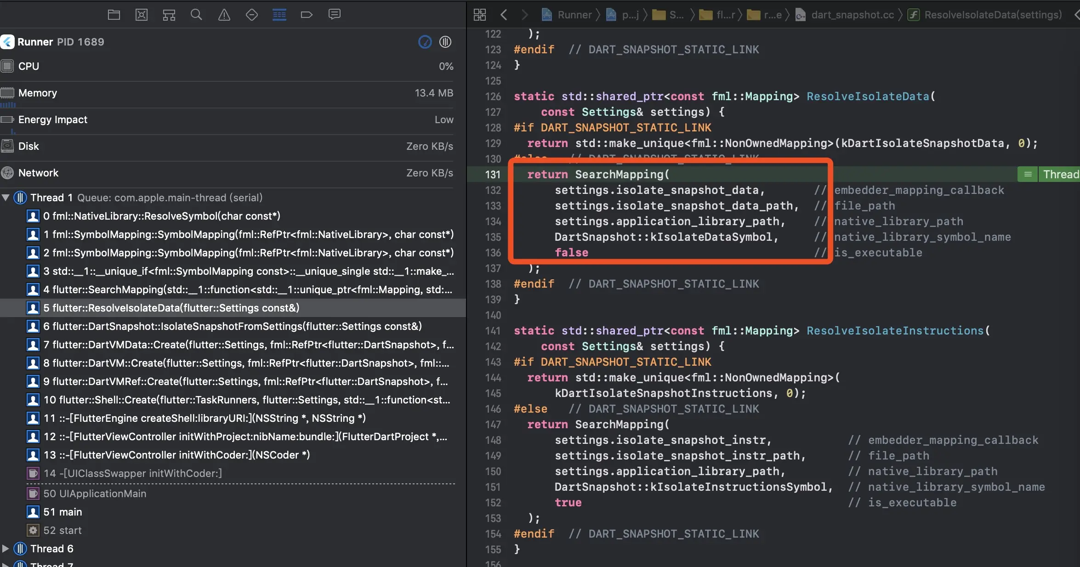Image resolution: width=1080 pixels, height=567 pixels.
Task: Go back with editor back arrow
Action: [504, 15]
